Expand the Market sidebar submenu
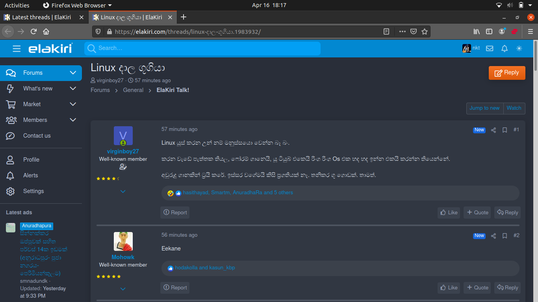 [73, 104]
